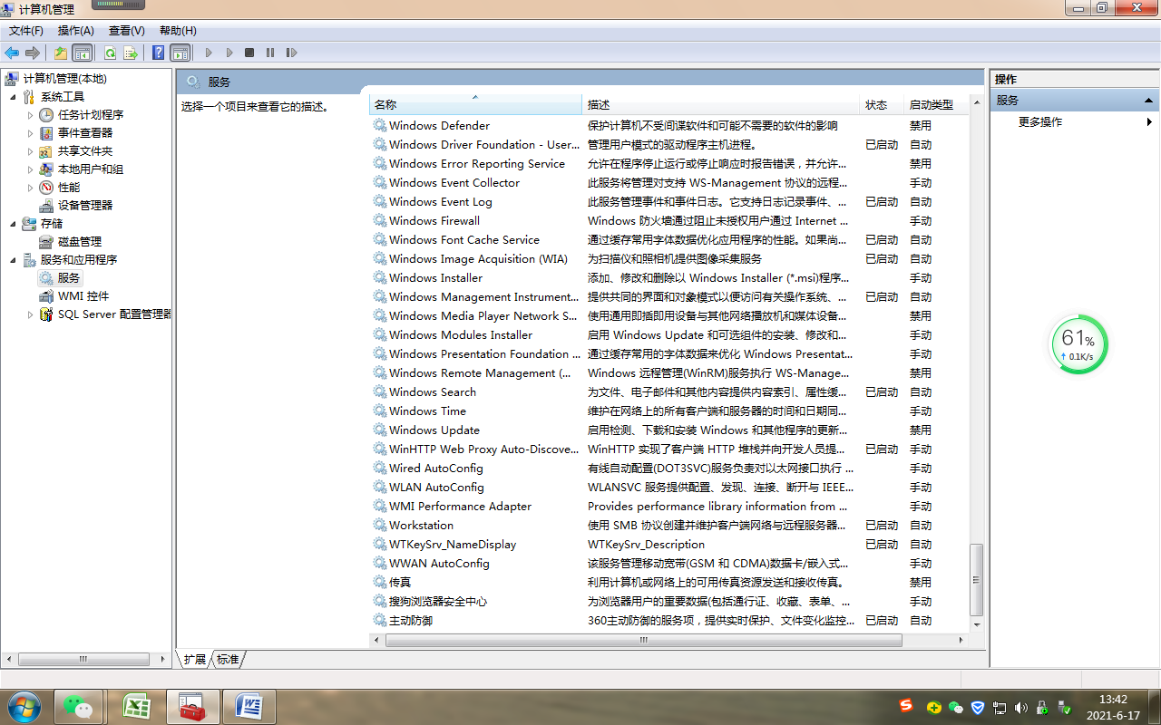Expand the 任务计划程序 node
This screenshot has width=1161, height=725.
30,115
